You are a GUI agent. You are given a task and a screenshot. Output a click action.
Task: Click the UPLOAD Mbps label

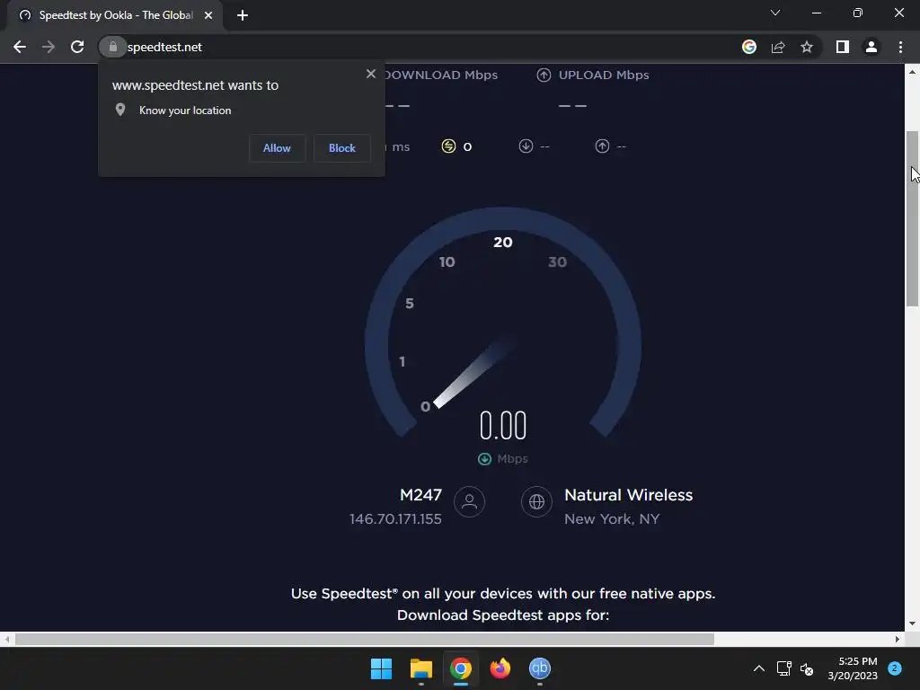coord(604,75)
